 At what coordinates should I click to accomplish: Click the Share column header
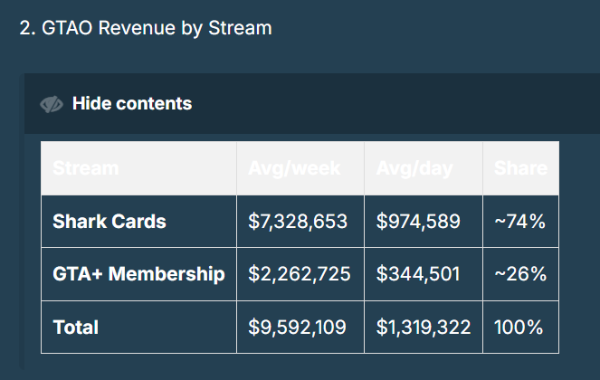(x=520, y=168)
